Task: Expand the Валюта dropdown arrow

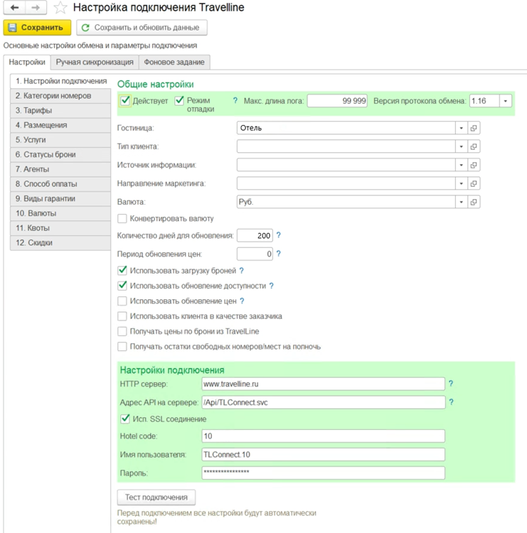Action: pyautogui.click(x=462, y=202)
